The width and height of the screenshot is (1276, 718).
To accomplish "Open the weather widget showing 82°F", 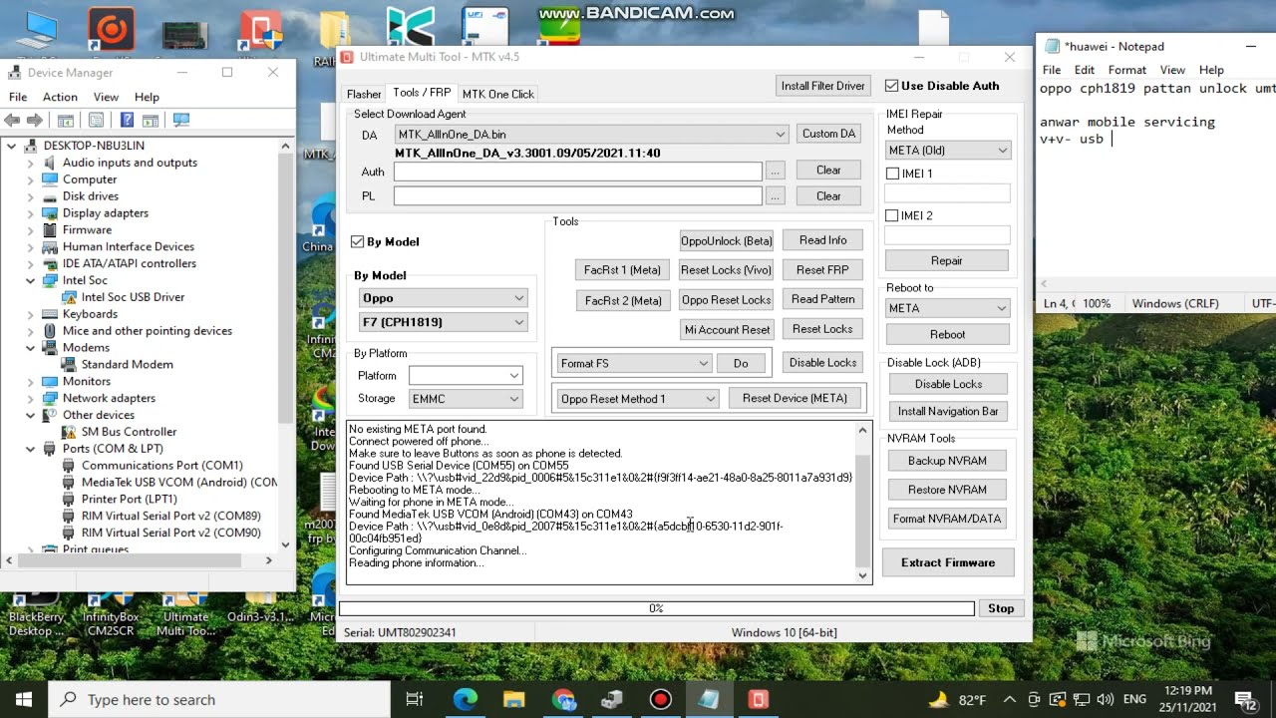I will pyautogui.click(x=957, y=699).
